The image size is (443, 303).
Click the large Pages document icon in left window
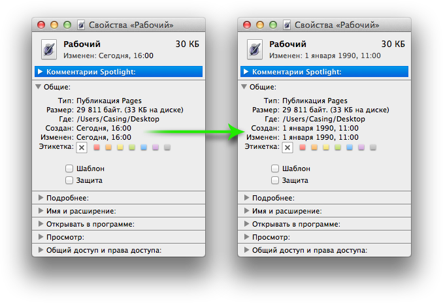tap(49, 49)
